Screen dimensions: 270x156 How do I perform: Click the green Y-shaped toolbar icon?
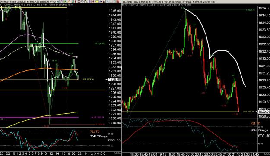(65, 2)
